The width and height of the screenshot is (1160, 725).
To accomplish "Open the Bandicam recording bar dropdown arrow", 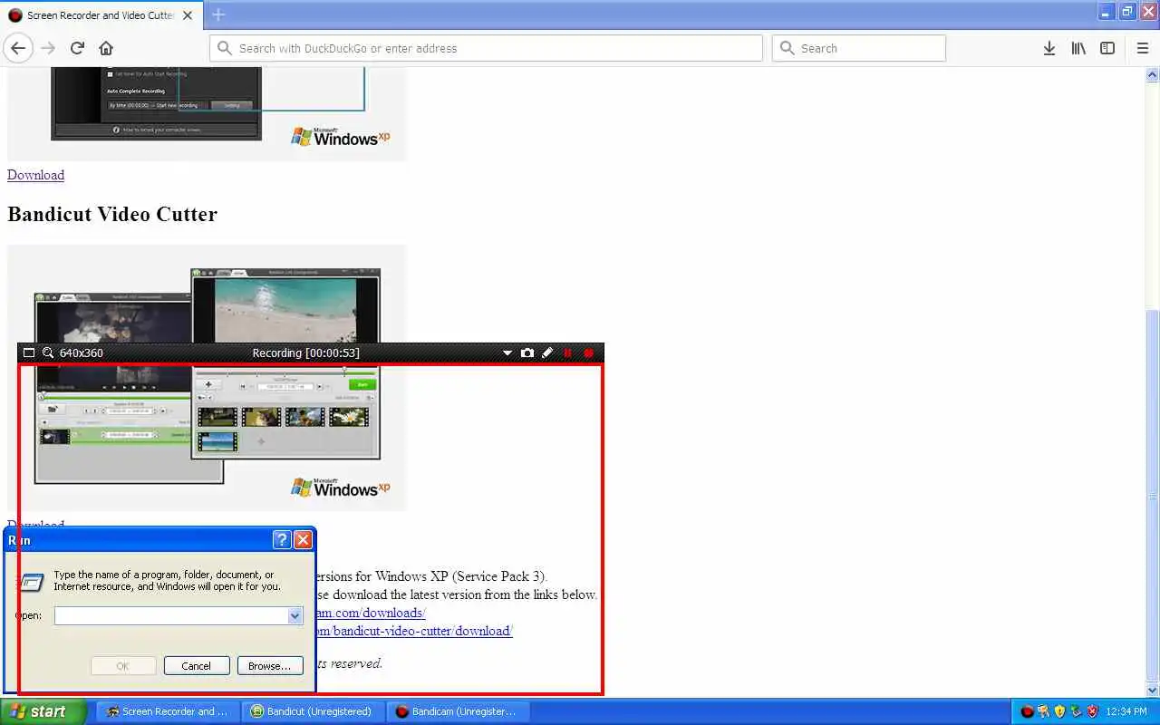I will 507,353.
